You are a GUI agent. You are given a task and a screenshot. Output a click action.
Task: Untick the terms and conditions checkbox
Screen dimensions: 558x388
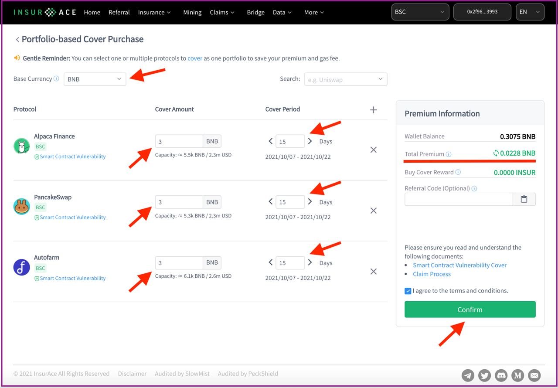click(x=408, y=291)
